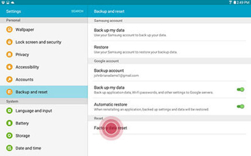The image size is (251, 156).
Task: Open the Storage icon
Action: point(9,136)
